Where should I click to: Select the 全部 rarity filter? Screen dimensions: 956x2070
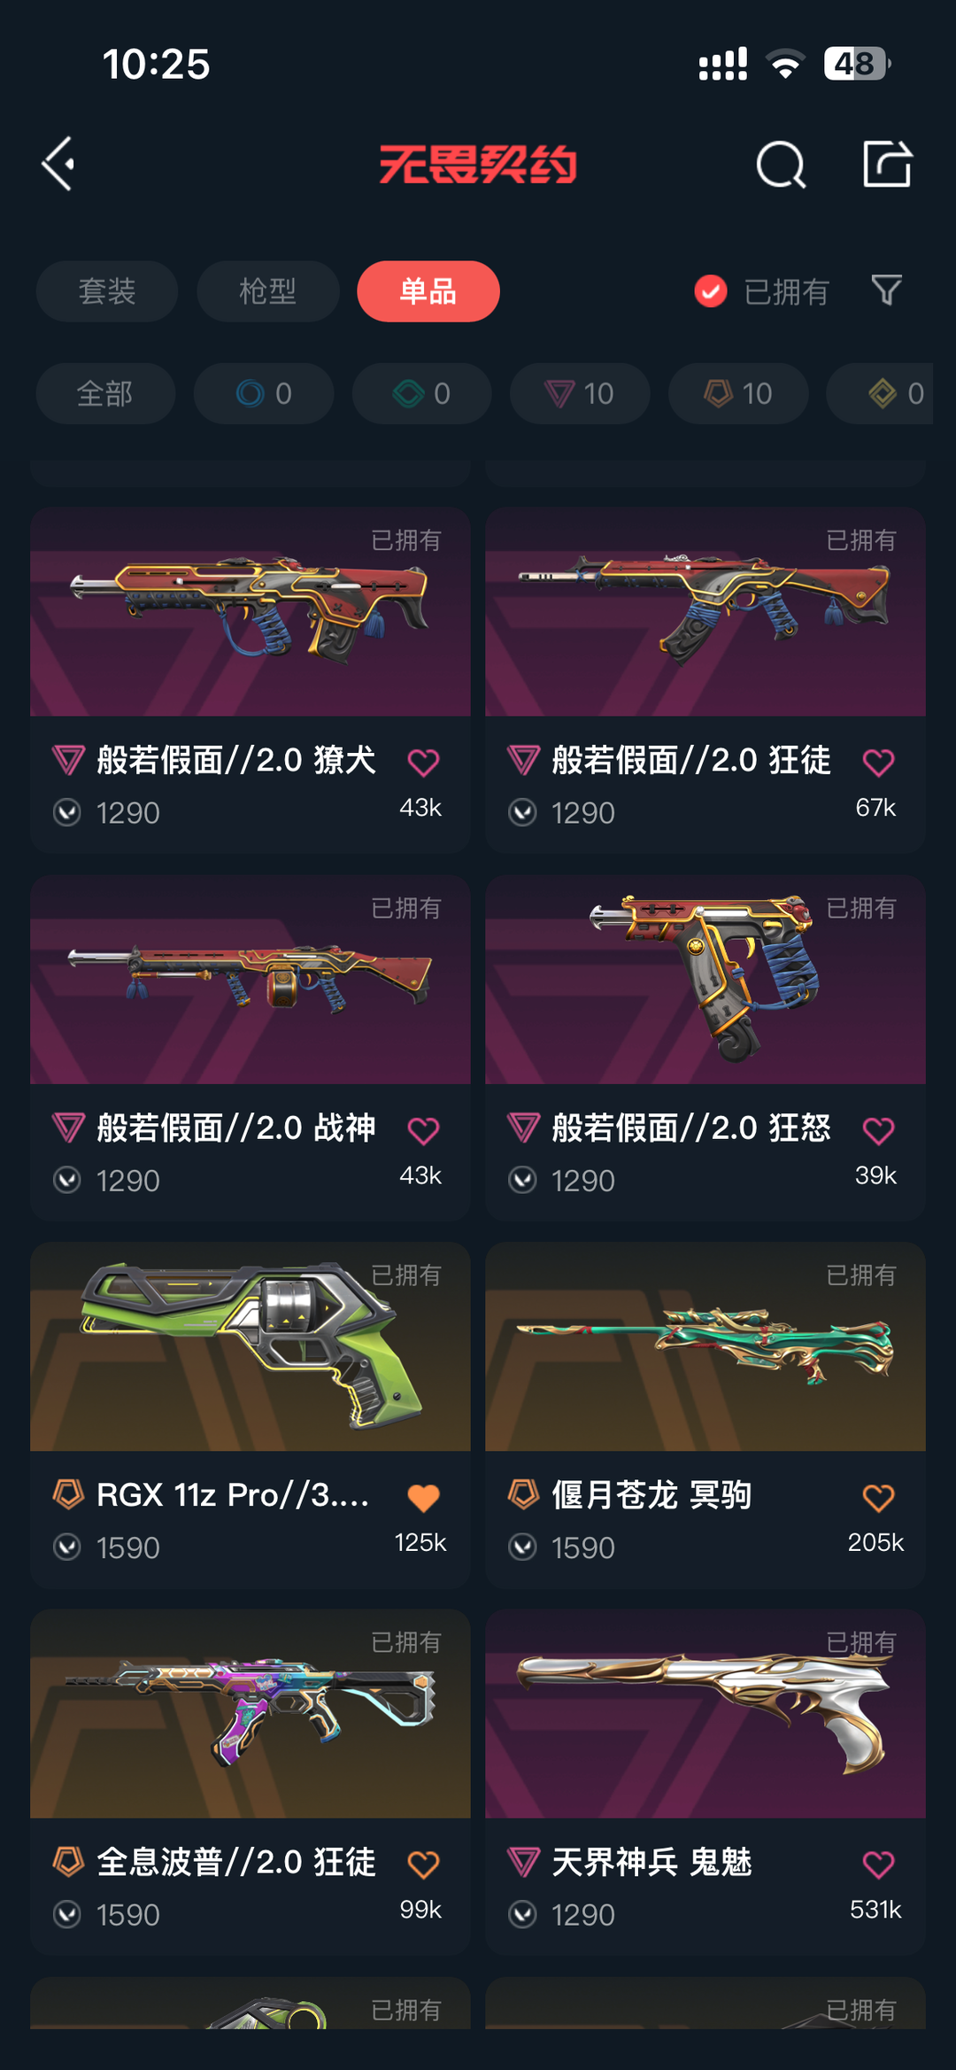coord(105,393)
